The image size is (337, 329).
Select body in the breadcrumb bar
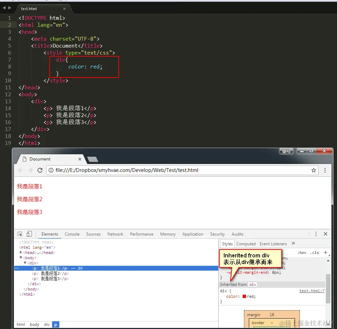pyautogui.click(x=34, y=324)
